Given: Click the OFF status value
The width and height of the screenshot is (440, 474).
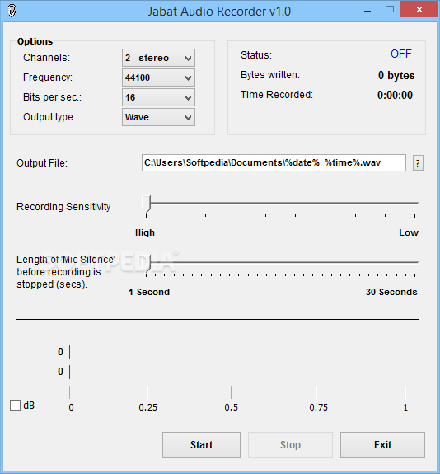Looking at the screenshot, I should (x=401, y=54).
